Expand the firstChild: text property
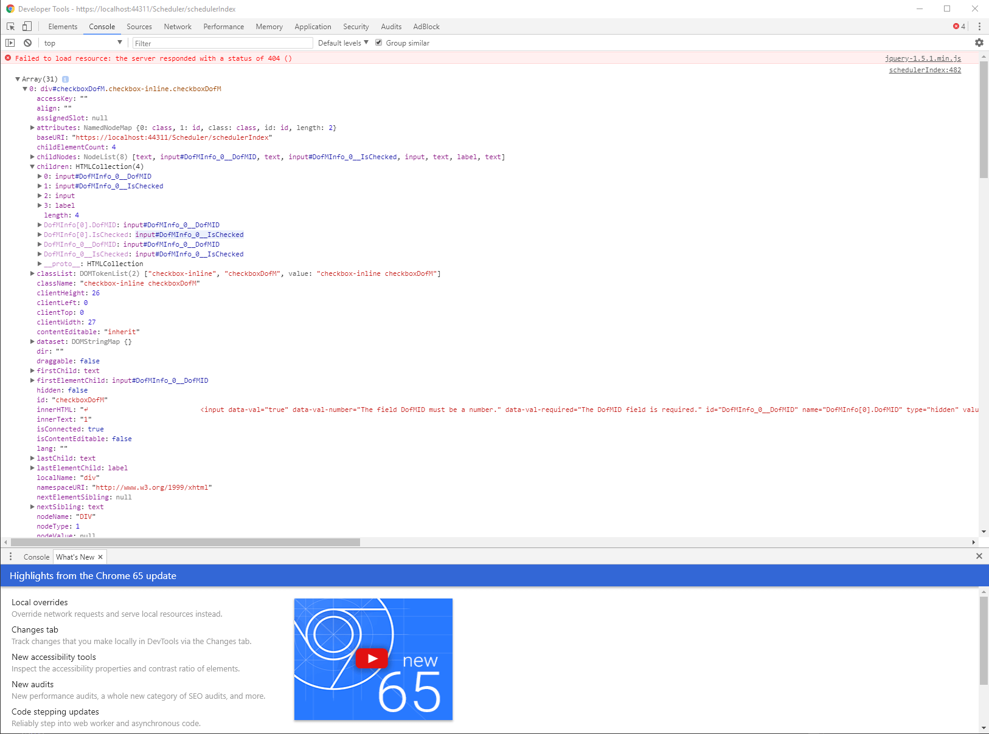The height and width of the screenshot is (734, 989). coord(32,371)
